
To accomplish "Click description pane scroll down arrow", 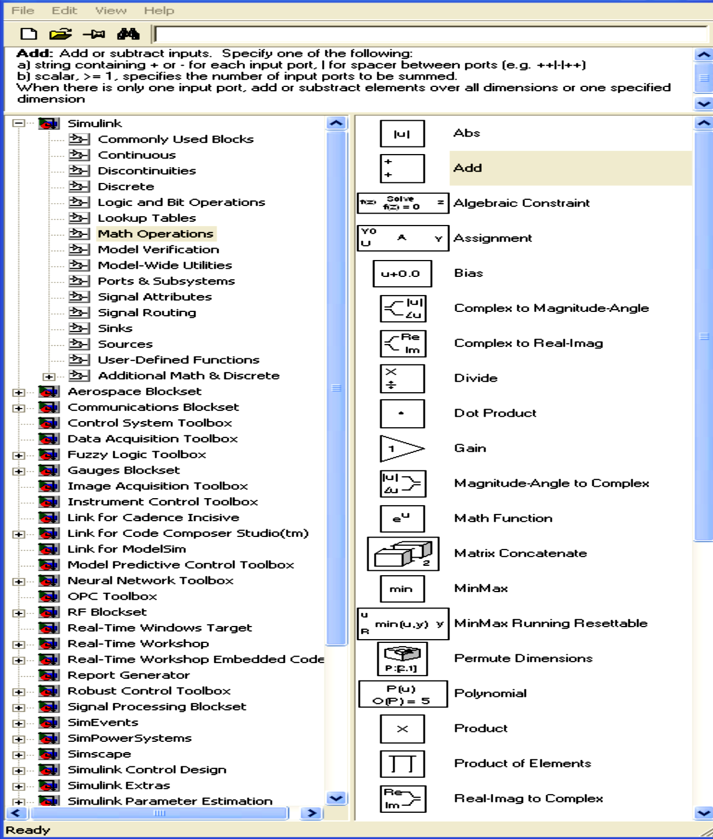I will click(704, 103).
